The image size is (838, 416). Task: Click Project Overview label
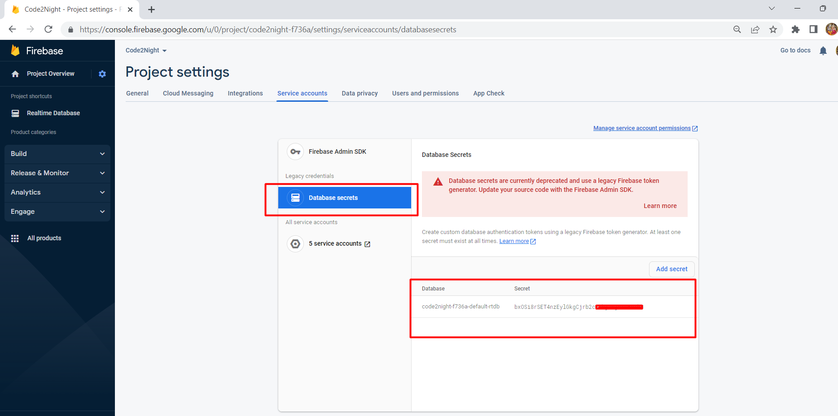(51, 74)
